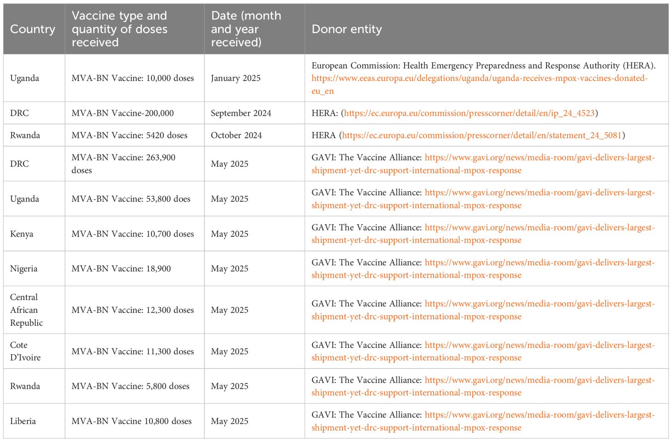Click the Central African Republic cell
The width and height of the screenshot is (672, 442).
(26, 310)
